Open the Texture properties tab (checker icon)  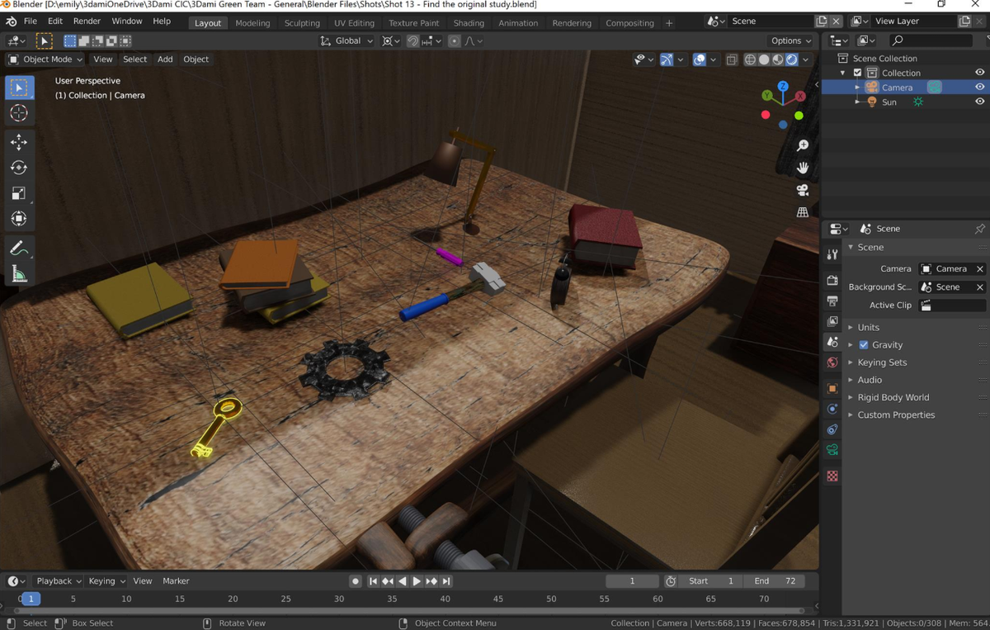pos(832,476)
